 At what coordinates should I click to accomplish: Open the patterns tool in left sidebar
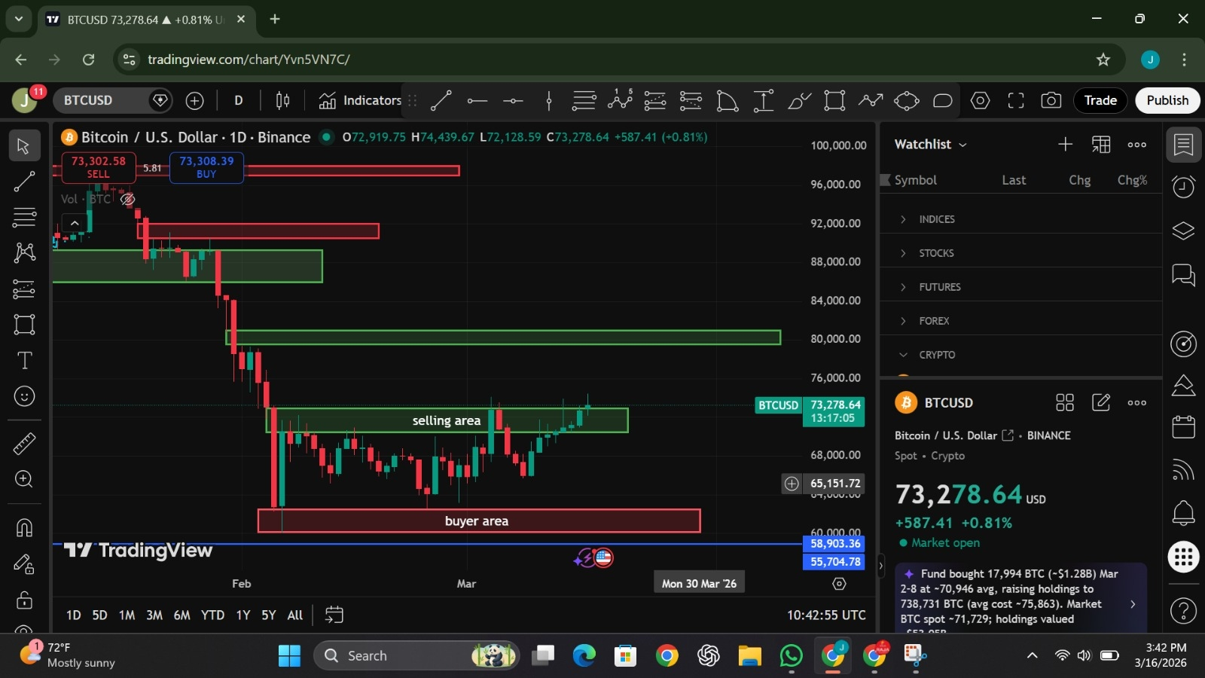click(24, 252)
